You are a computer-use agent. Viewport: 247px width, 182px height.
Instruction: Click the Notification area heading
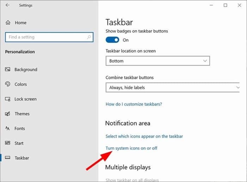[128, 123]
